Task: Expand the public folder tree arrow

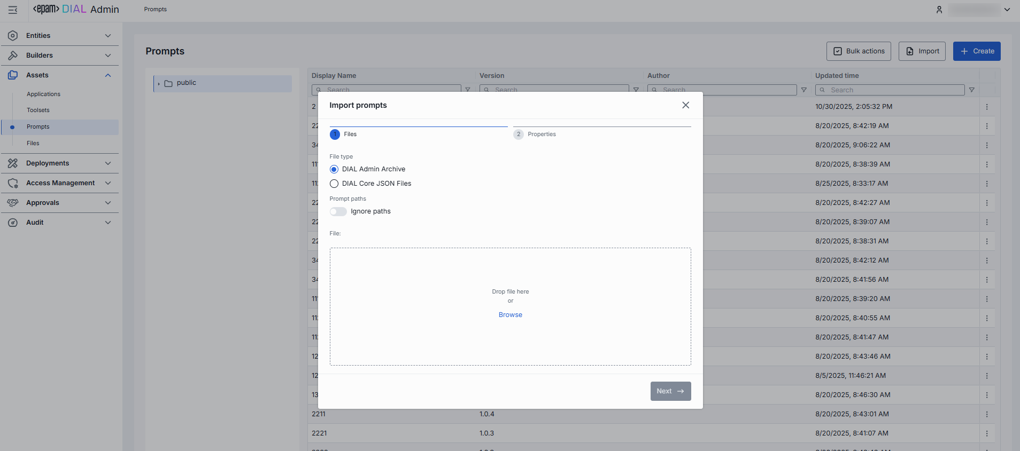Action: tap(159, 83)
